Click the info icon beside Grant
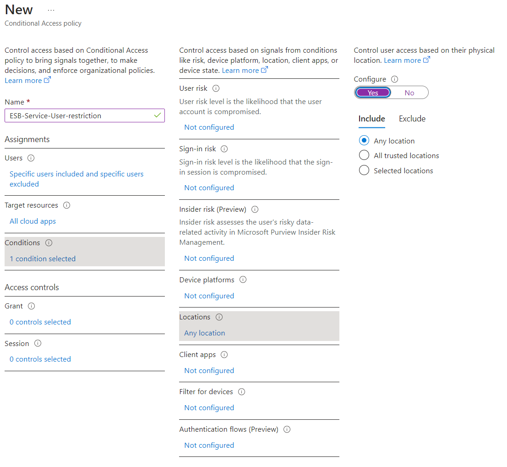This screenshot has width=507, height=467. pos(31,306)
